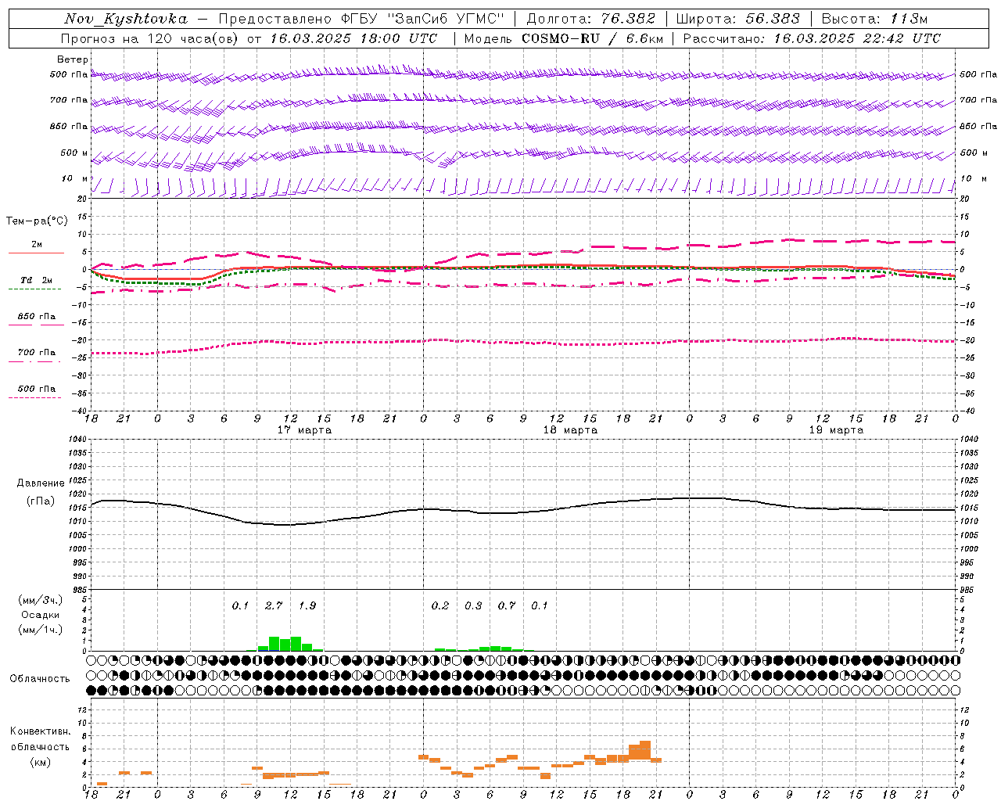Viewport: 1001px width, 801px height.
Task: Click the right-side 10 м wind label
Action: (974, 179)
